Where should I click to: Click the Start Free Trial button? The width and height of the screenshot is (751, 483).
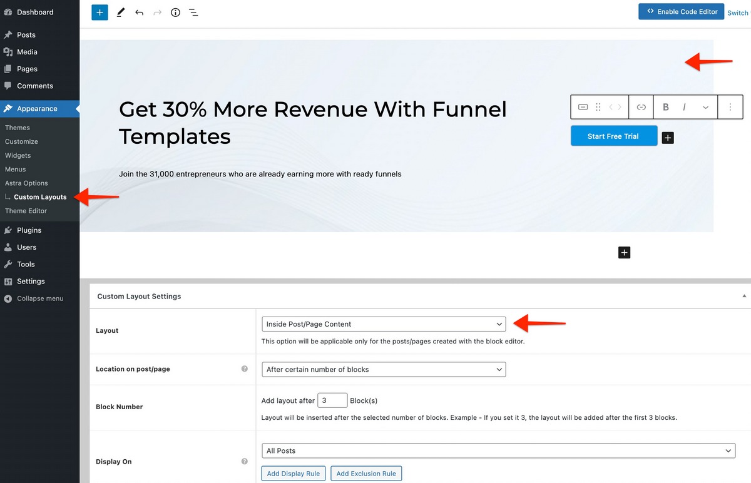[x=613, y=136]
